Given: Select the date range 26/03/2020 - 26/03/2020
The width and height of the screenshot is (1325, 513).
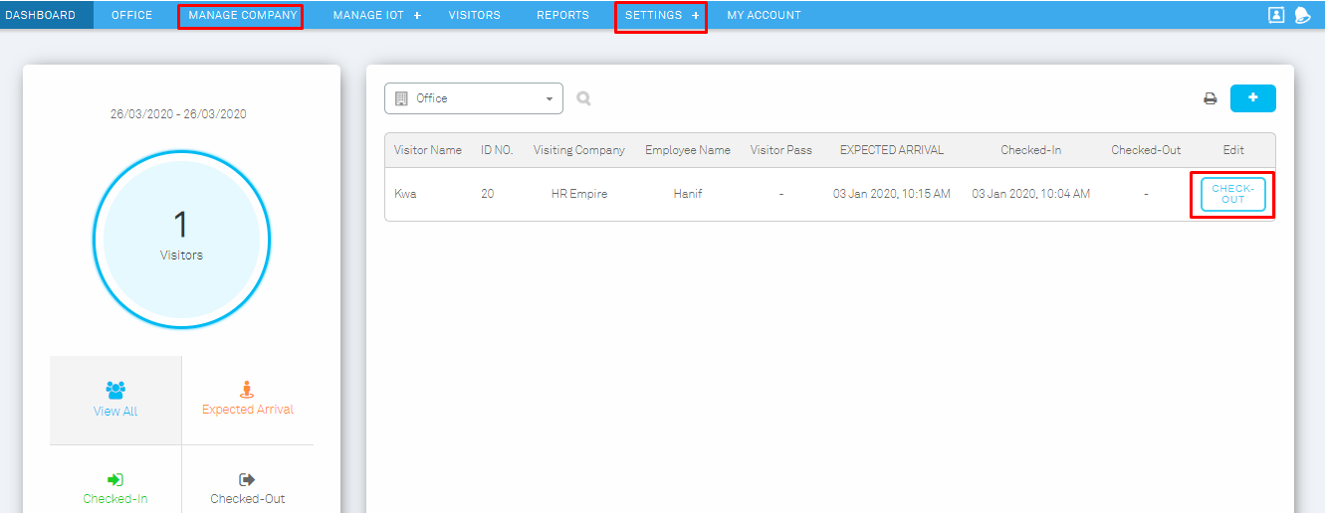Looking at the screenshot, I should (x=178, y=114).
